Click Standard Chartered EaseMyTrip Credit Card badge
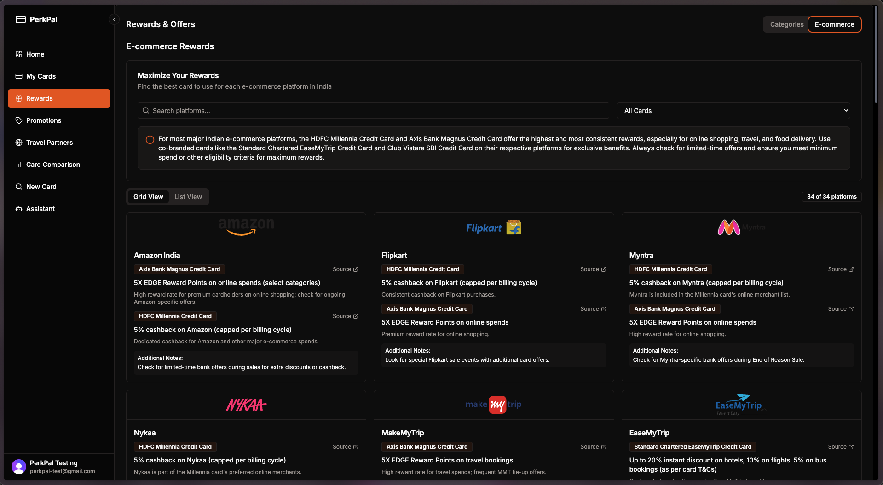 click(x=693, y=447)
